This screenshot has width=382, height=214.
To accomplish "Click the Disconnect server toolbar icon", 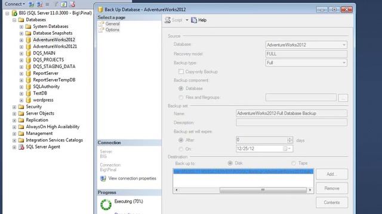I will (x=39, y=4).
